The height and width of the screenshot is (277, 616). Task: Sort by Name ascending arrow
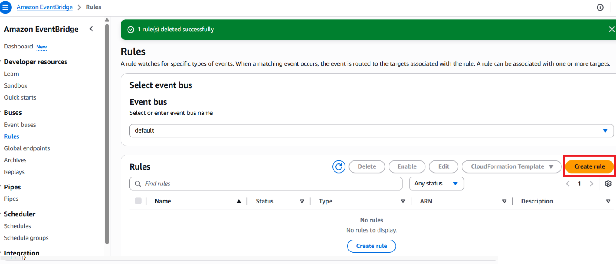[239, 201]
